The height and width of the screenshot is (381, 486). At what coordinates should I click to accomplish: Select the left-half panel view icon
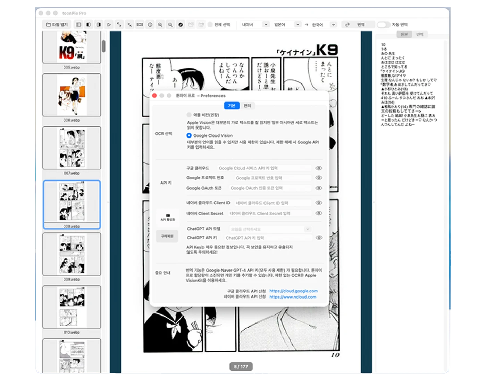click(x=89, y=25)
